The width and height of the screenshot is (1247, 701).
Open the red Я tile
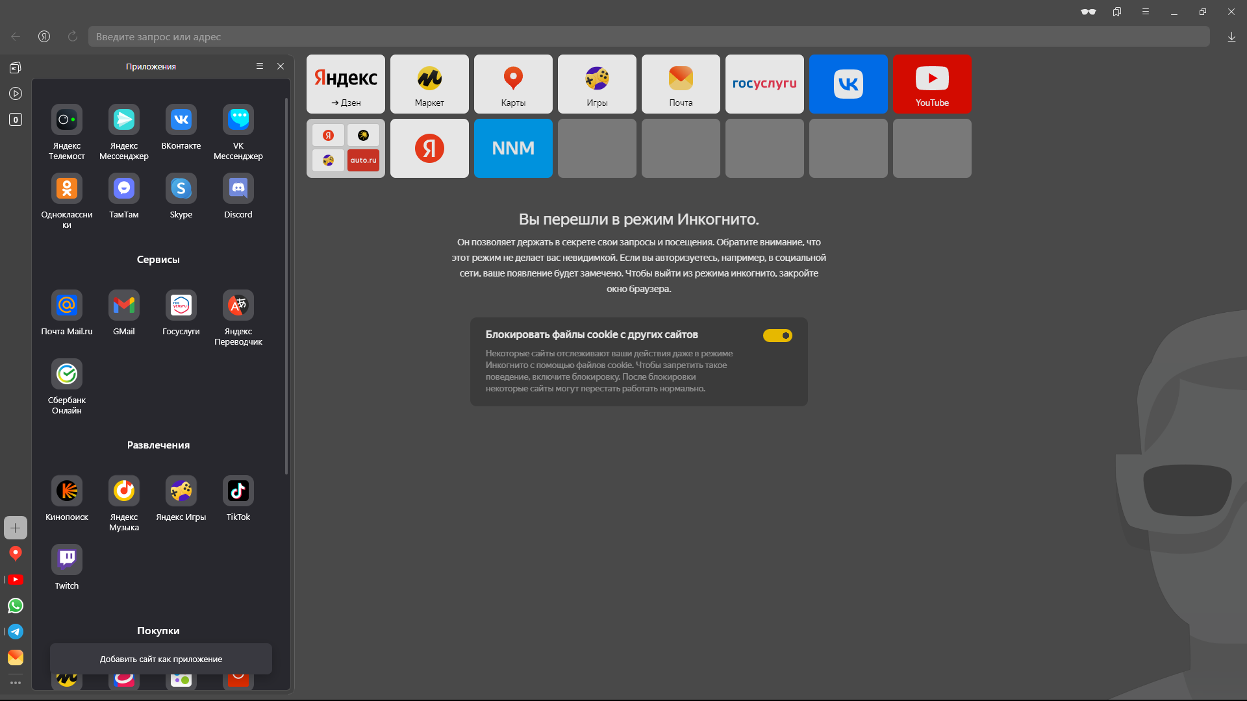coord(429,148)
